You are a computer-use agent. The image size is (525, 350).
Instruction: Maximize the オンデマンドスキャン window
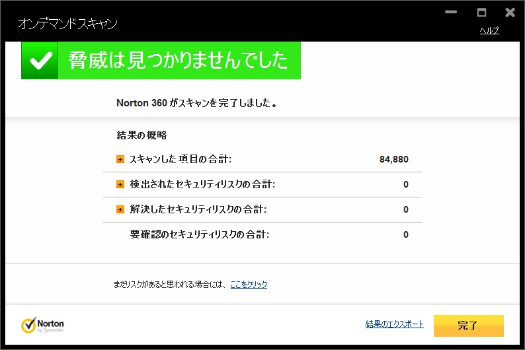[481, 13]
